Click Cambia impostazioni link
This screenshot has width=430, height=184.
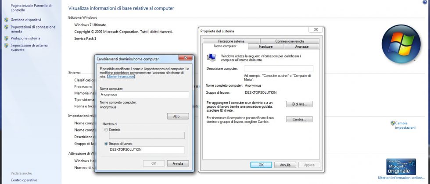[405, 125]
